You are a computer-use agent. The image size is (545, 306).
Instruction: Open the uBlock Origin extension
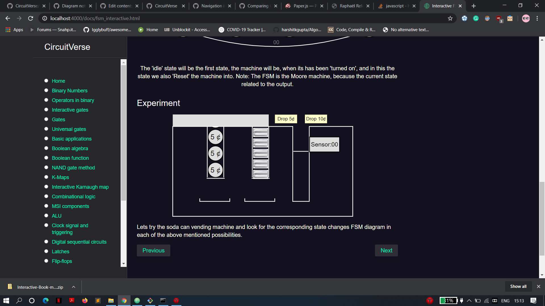(x=498, y=18)
